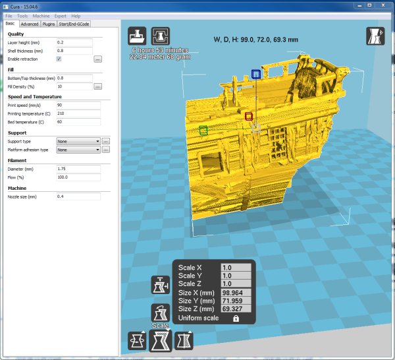Click the green Y-axis scale handle
This screenshot has width=395, height=360.
tap(203, 130)
